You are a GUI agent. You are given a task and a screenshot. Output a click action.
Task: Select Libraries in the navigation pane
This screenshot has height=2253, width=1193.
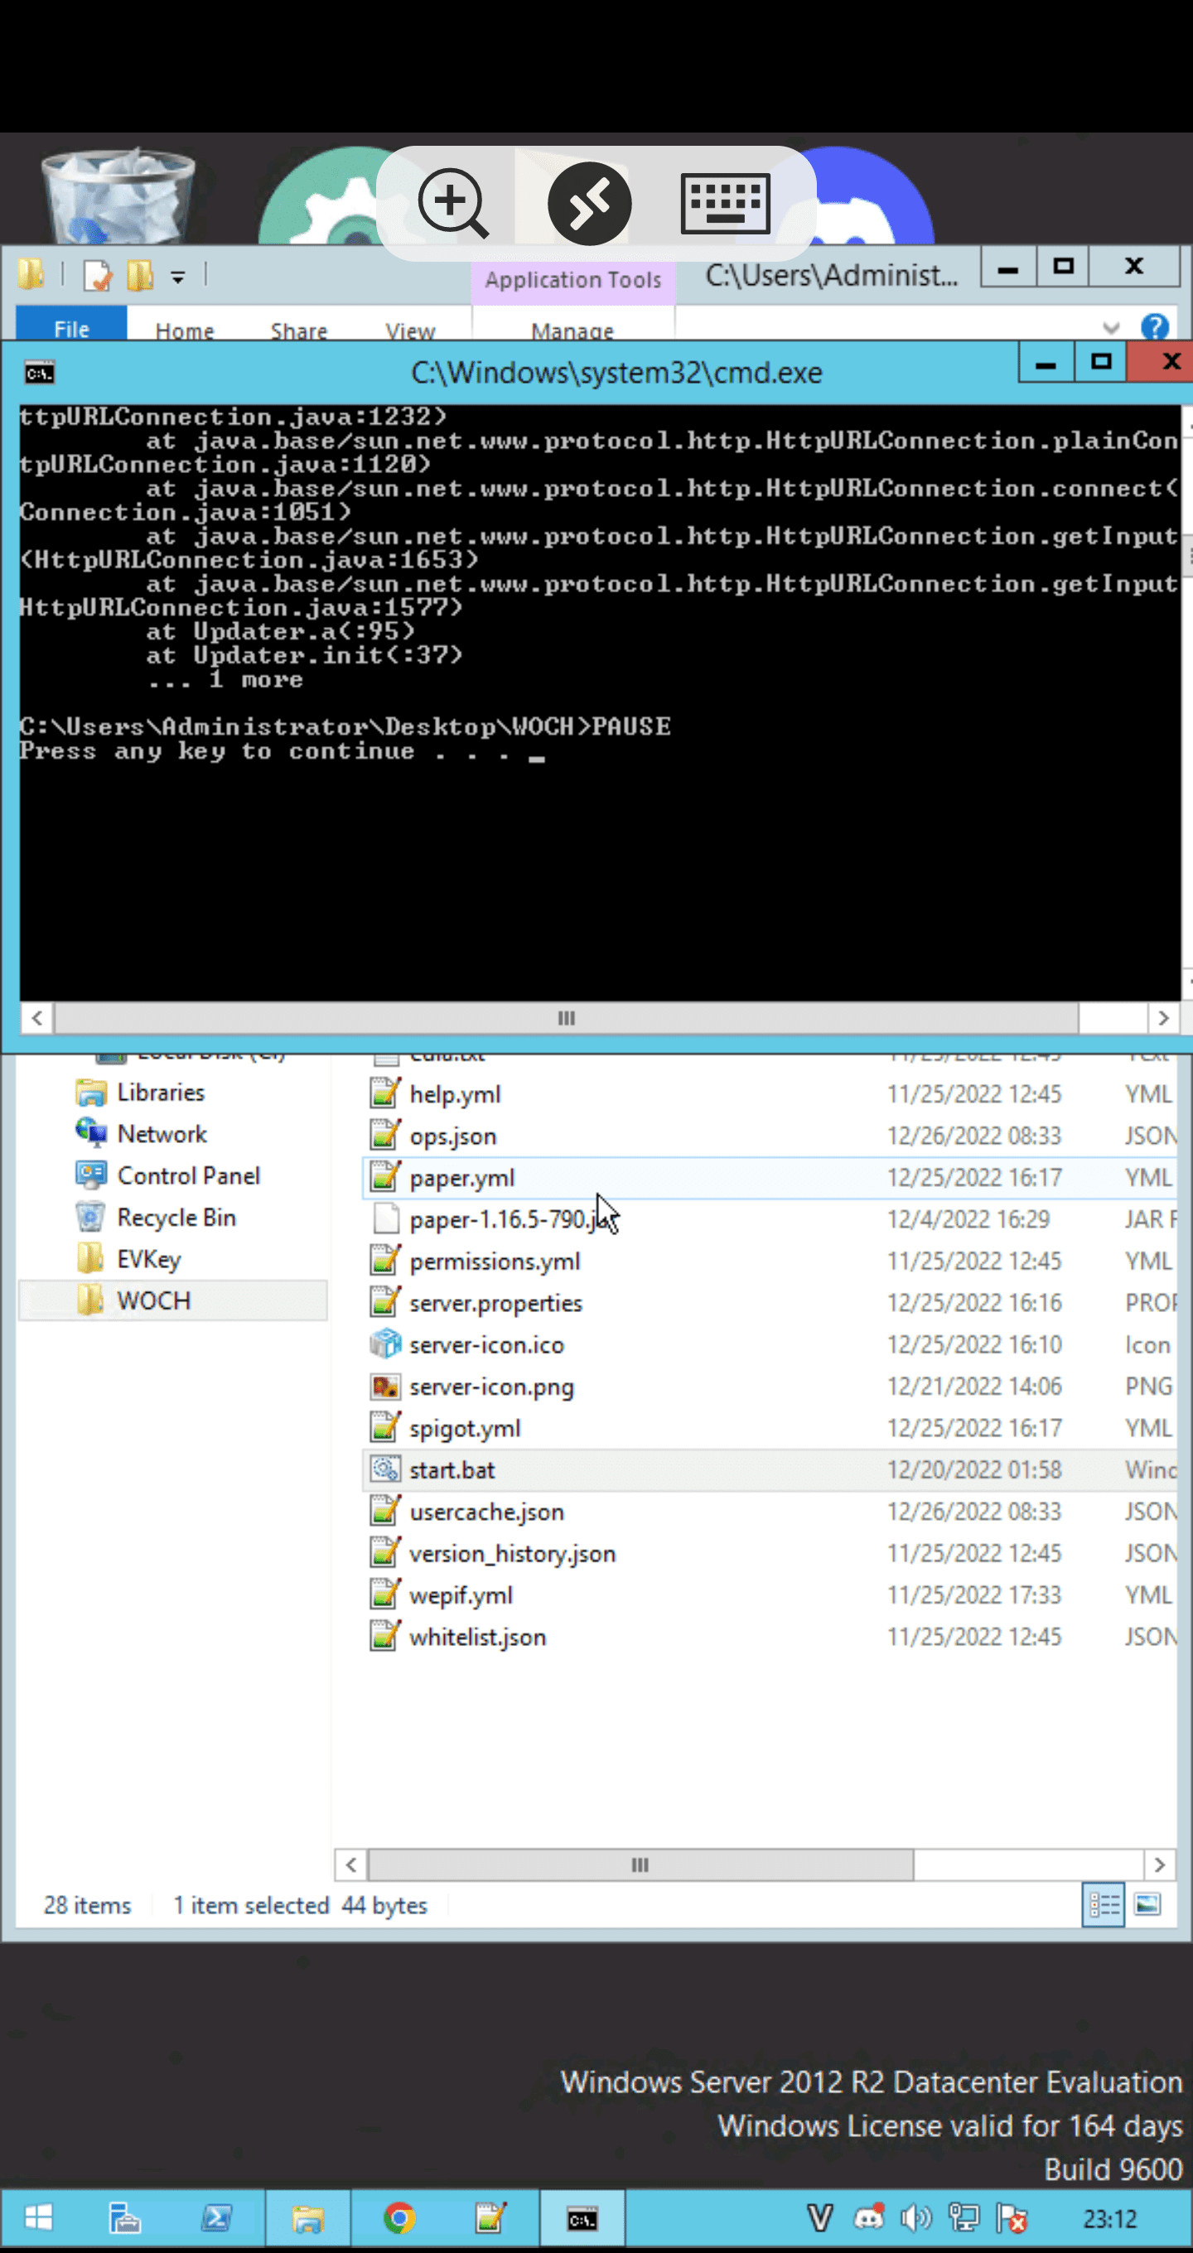161,1093
